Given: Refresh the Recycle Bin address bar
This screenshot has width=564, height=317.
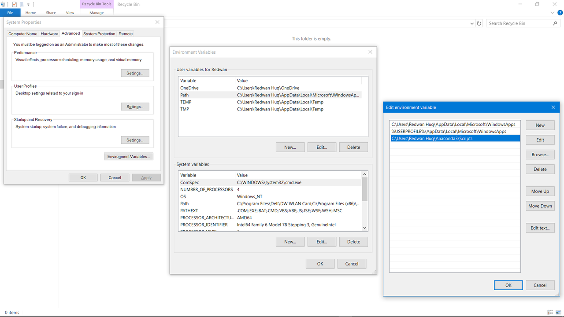Looking at the screenshot, I should [479, 23].
